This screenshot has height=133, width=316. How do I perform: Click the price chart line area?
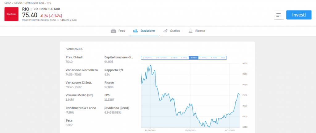[190, 95]
